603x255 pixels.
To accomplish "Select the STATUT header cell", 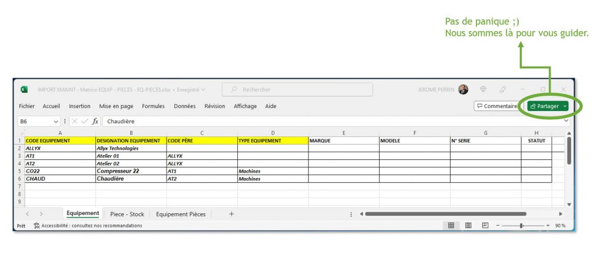I will click(536, 141).
